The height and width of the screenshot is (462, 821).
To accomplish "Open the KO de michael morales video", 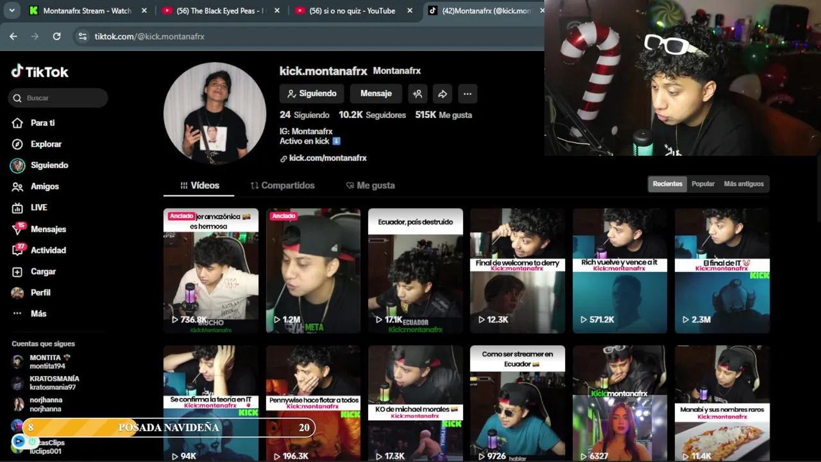I will tap(416, 404).
